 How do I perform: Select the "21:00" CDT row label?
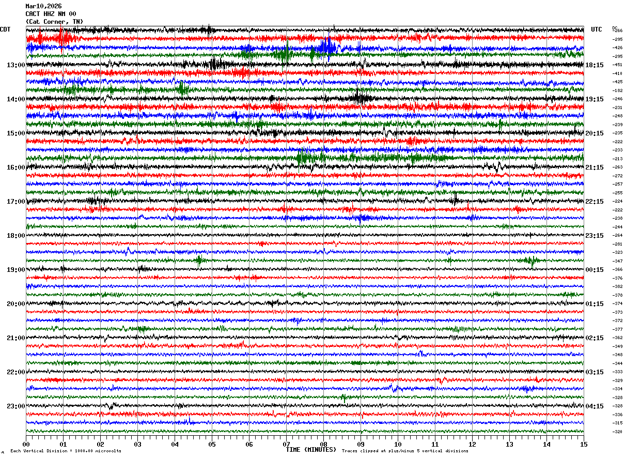click(x=16, y=338)
